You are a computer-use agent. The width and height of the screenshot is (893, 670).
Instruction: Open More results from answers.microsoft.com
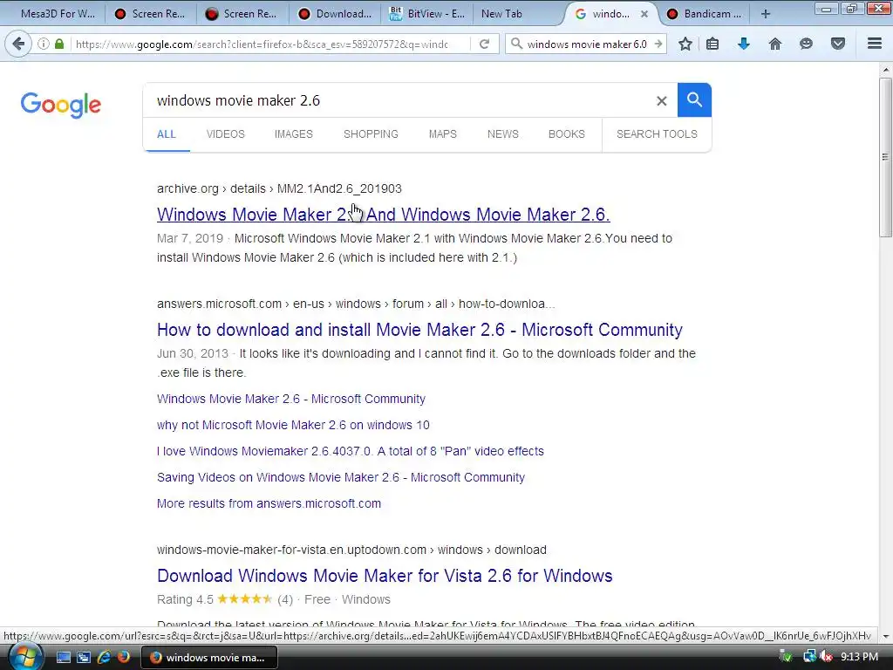(x=269, y=503)
